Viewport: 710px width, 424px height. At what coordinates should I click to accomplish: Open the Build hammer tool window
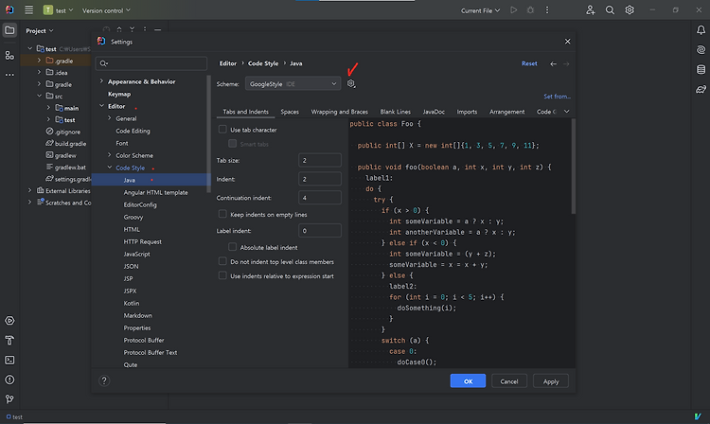(9, 341)
